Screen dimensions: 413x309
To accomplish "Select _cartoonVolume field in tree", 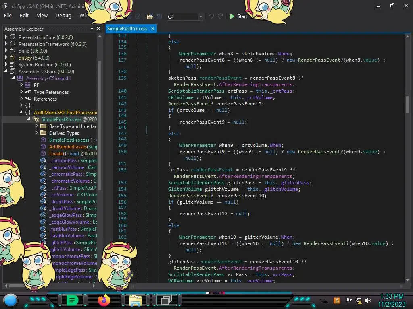I will pyautogui.click(x=73, y=167).
